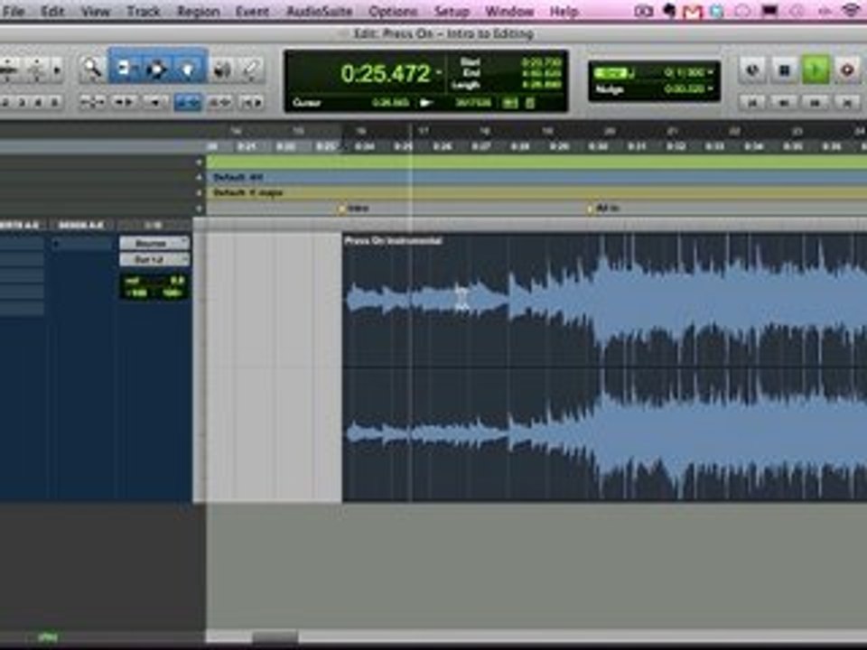Open the track output Out 1-2 dropdown

coord(154,259)
